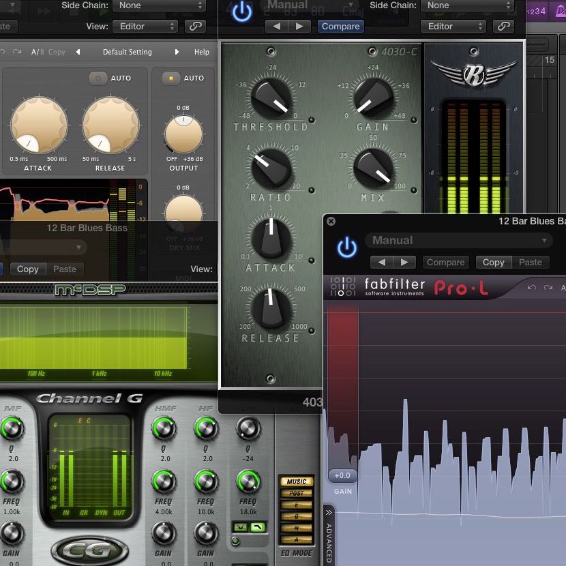Select next preset arrow beside Default Setting

click(x=177, y=52)
